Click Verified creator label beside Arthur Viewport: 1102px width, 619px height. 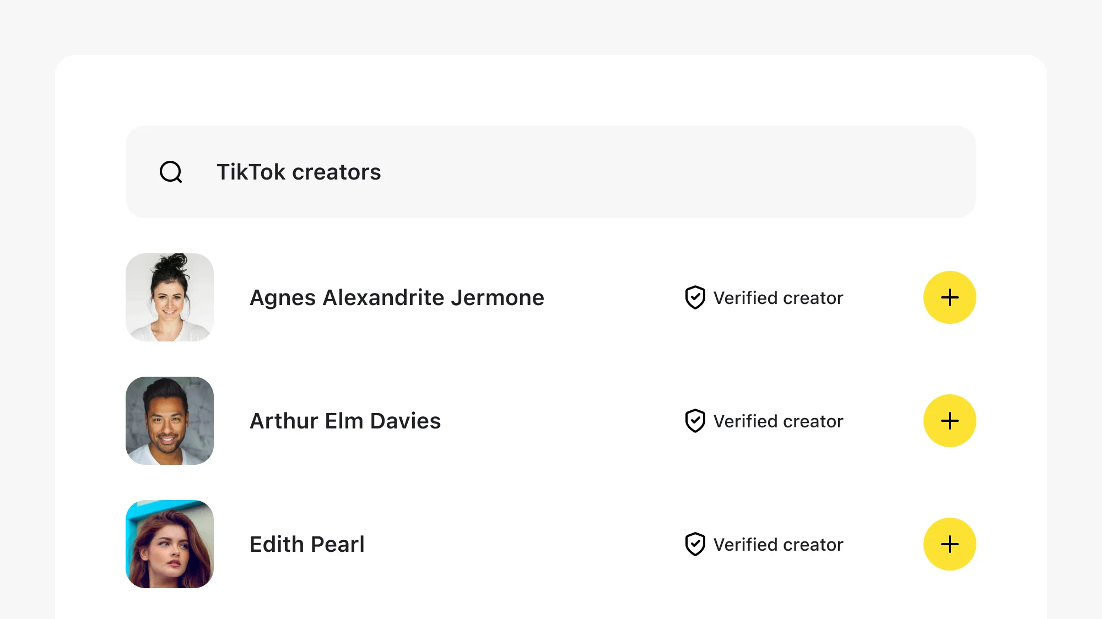(777, 421)
